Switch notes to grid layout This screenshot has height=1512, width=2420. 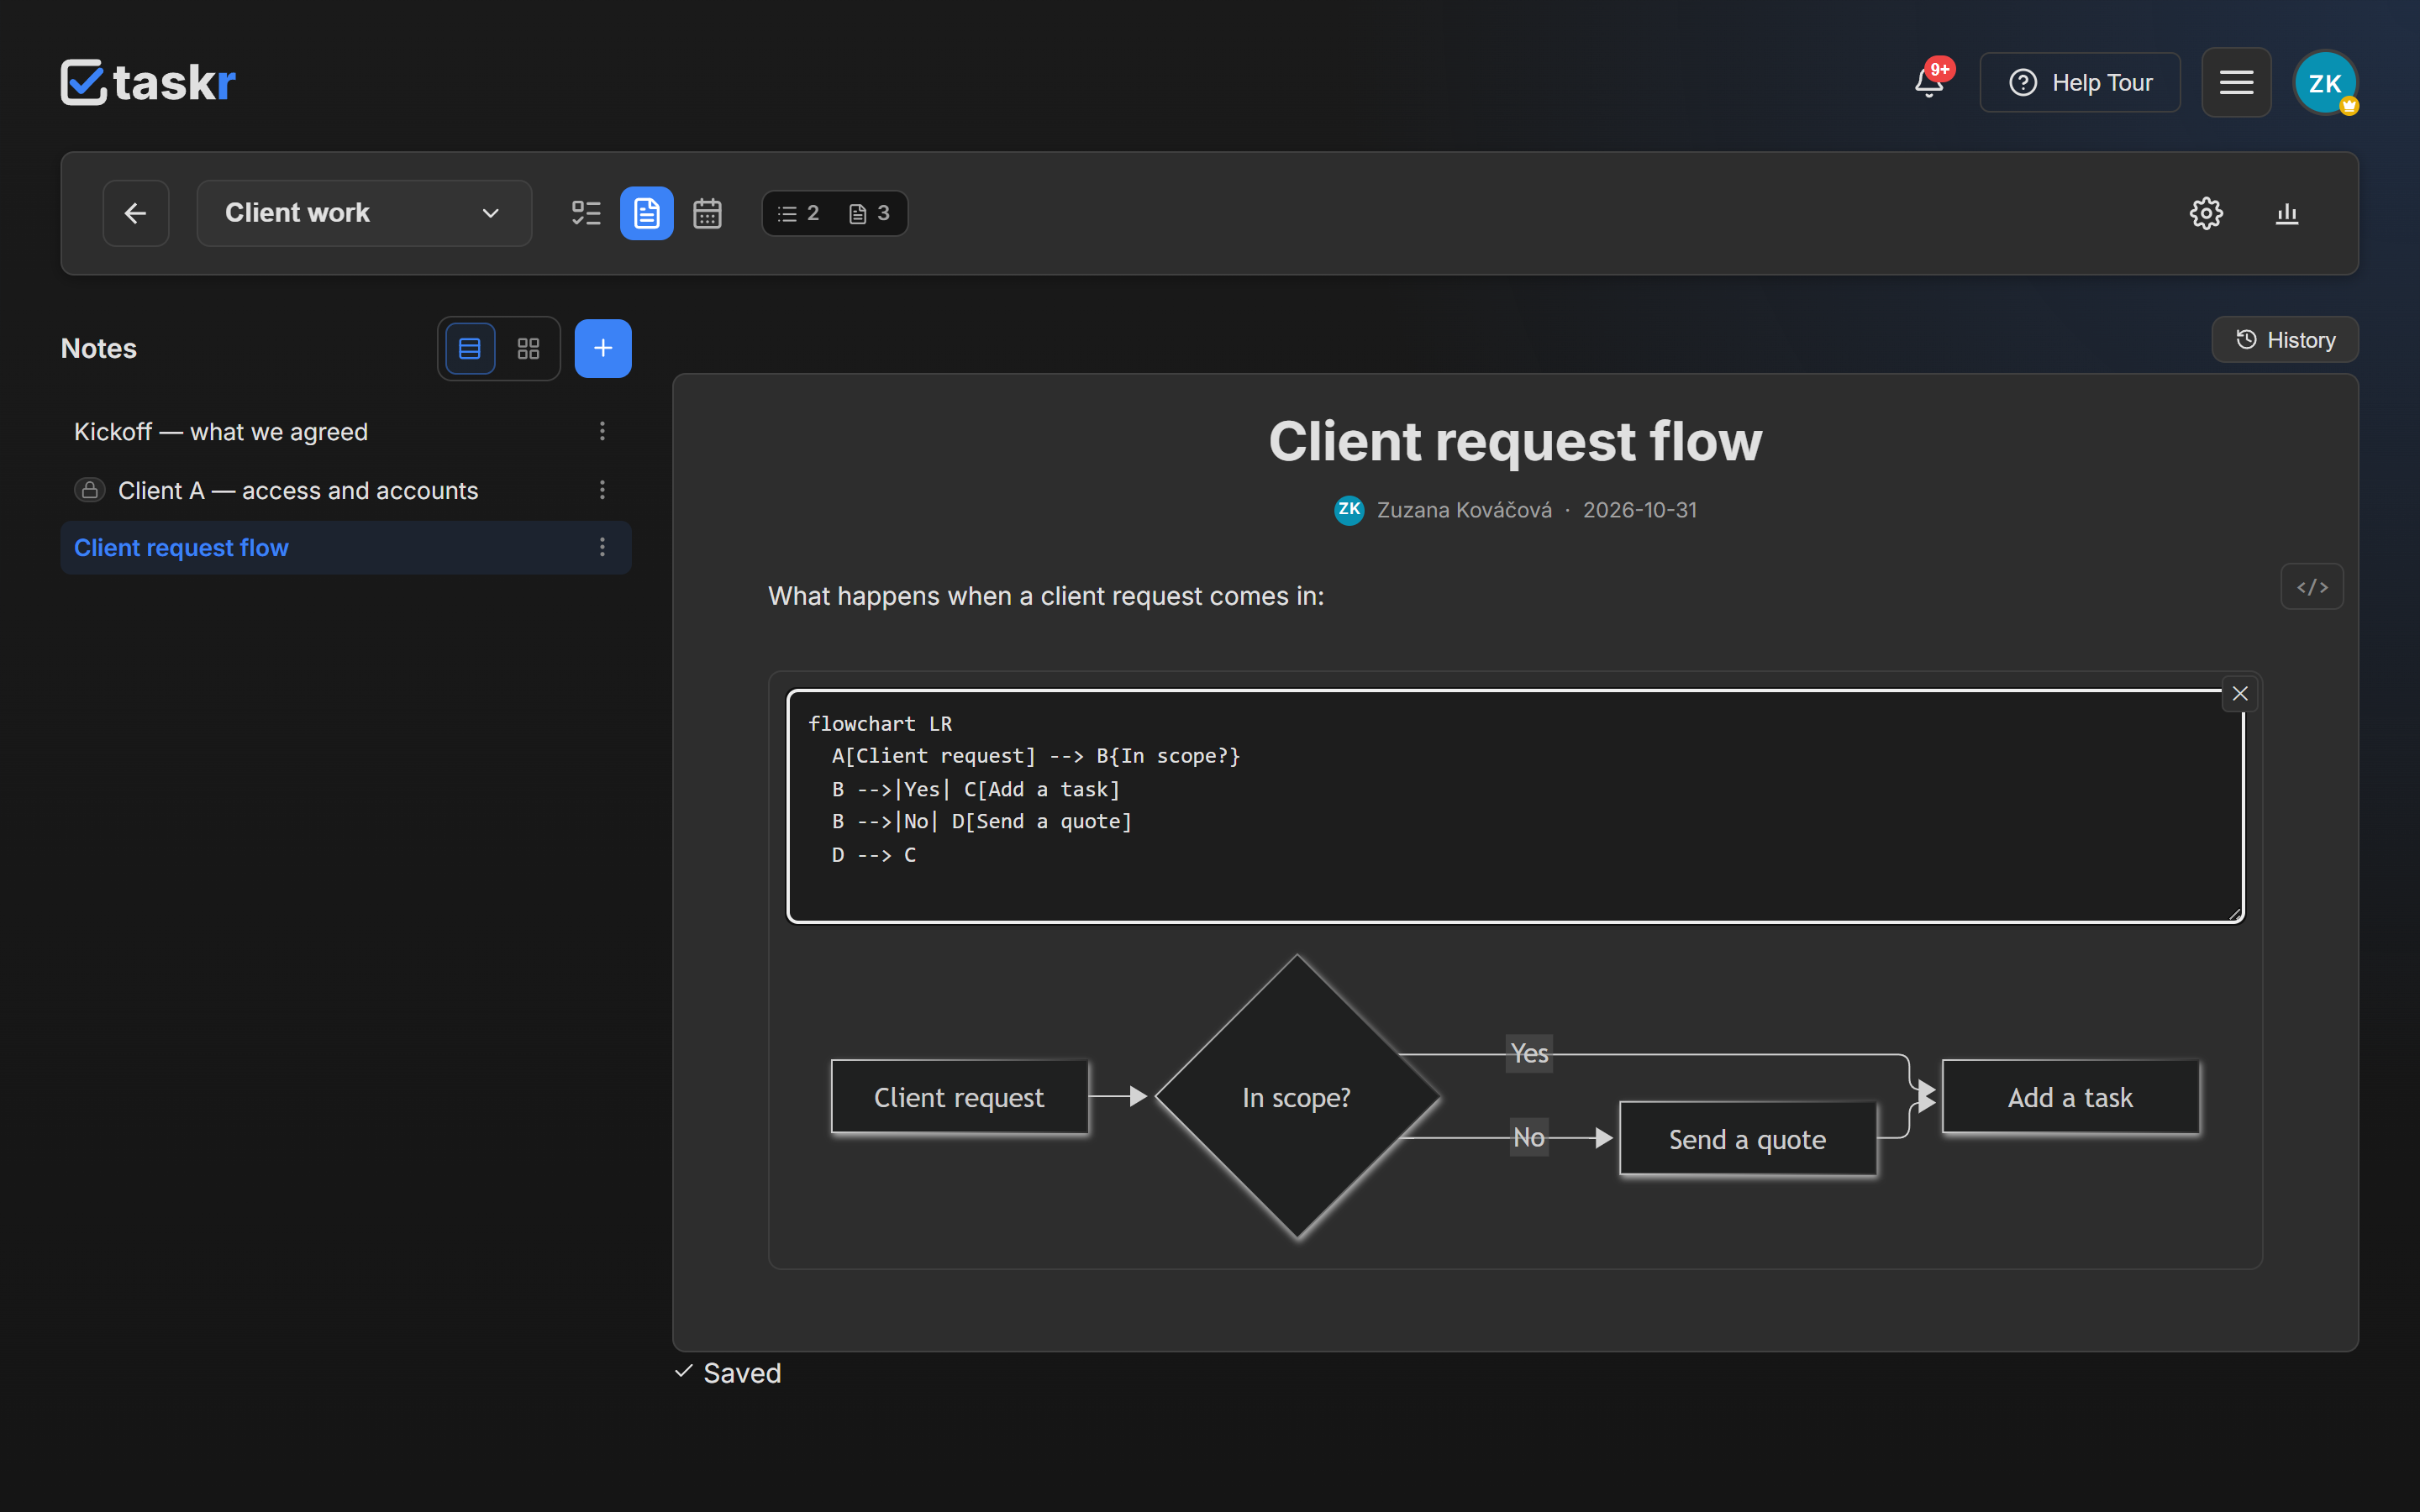pos(528,348)
